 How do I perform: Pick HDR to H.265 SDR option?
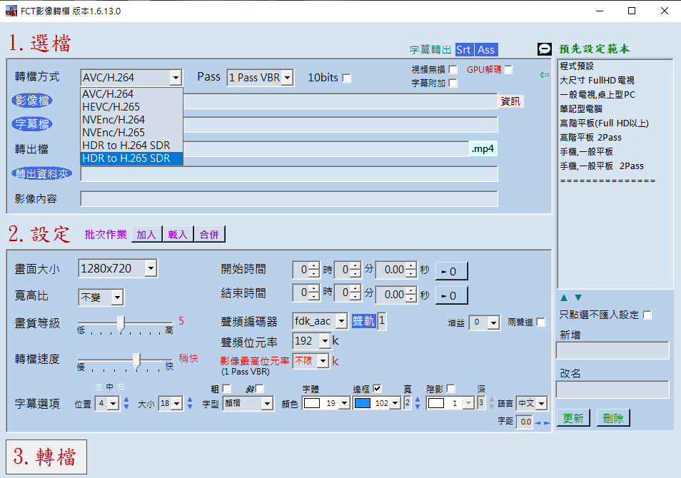point(131,158)
